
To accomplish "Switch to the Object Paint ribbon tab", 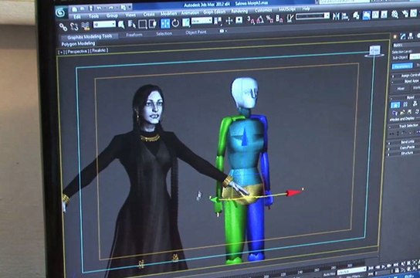I will point(196,32).
